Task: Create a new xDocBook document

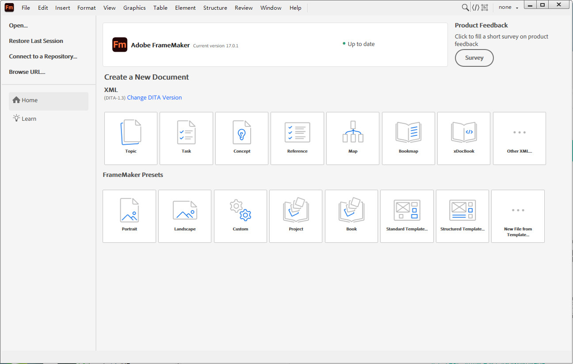Action: coord(464,138)
